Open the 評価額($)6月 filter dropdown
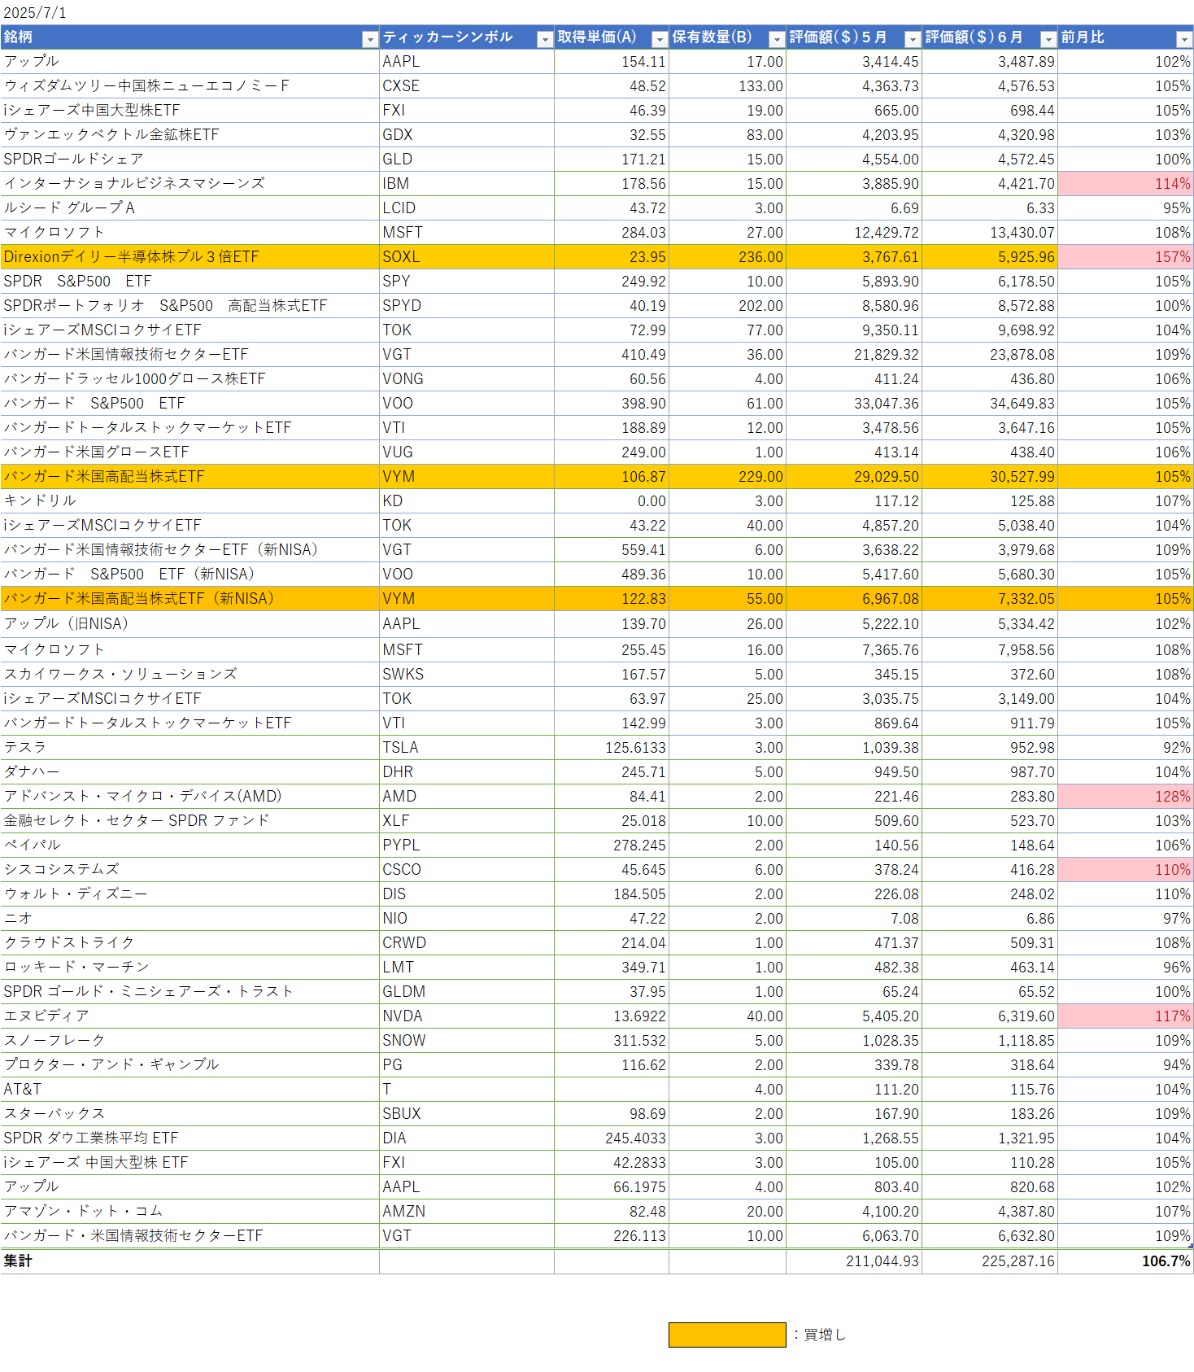 (x=1048, y=39)
